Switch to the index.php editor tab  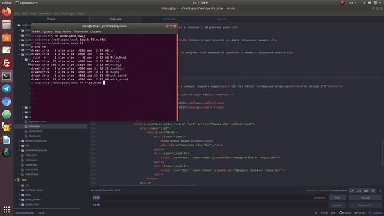tap(116, 19)
